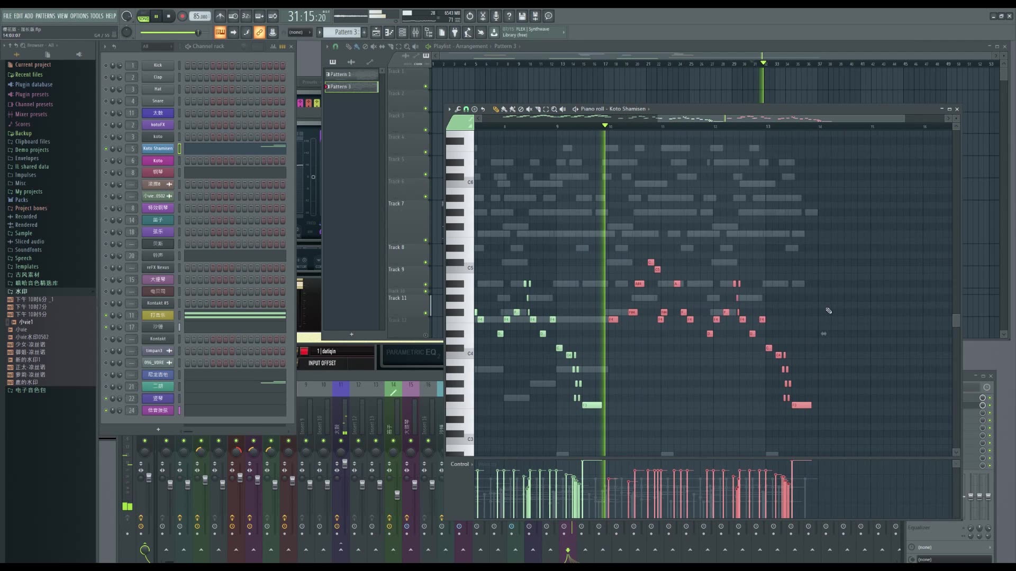Open the FILE menu
This screenshot has width=1016, height=571.
(7, 16)
